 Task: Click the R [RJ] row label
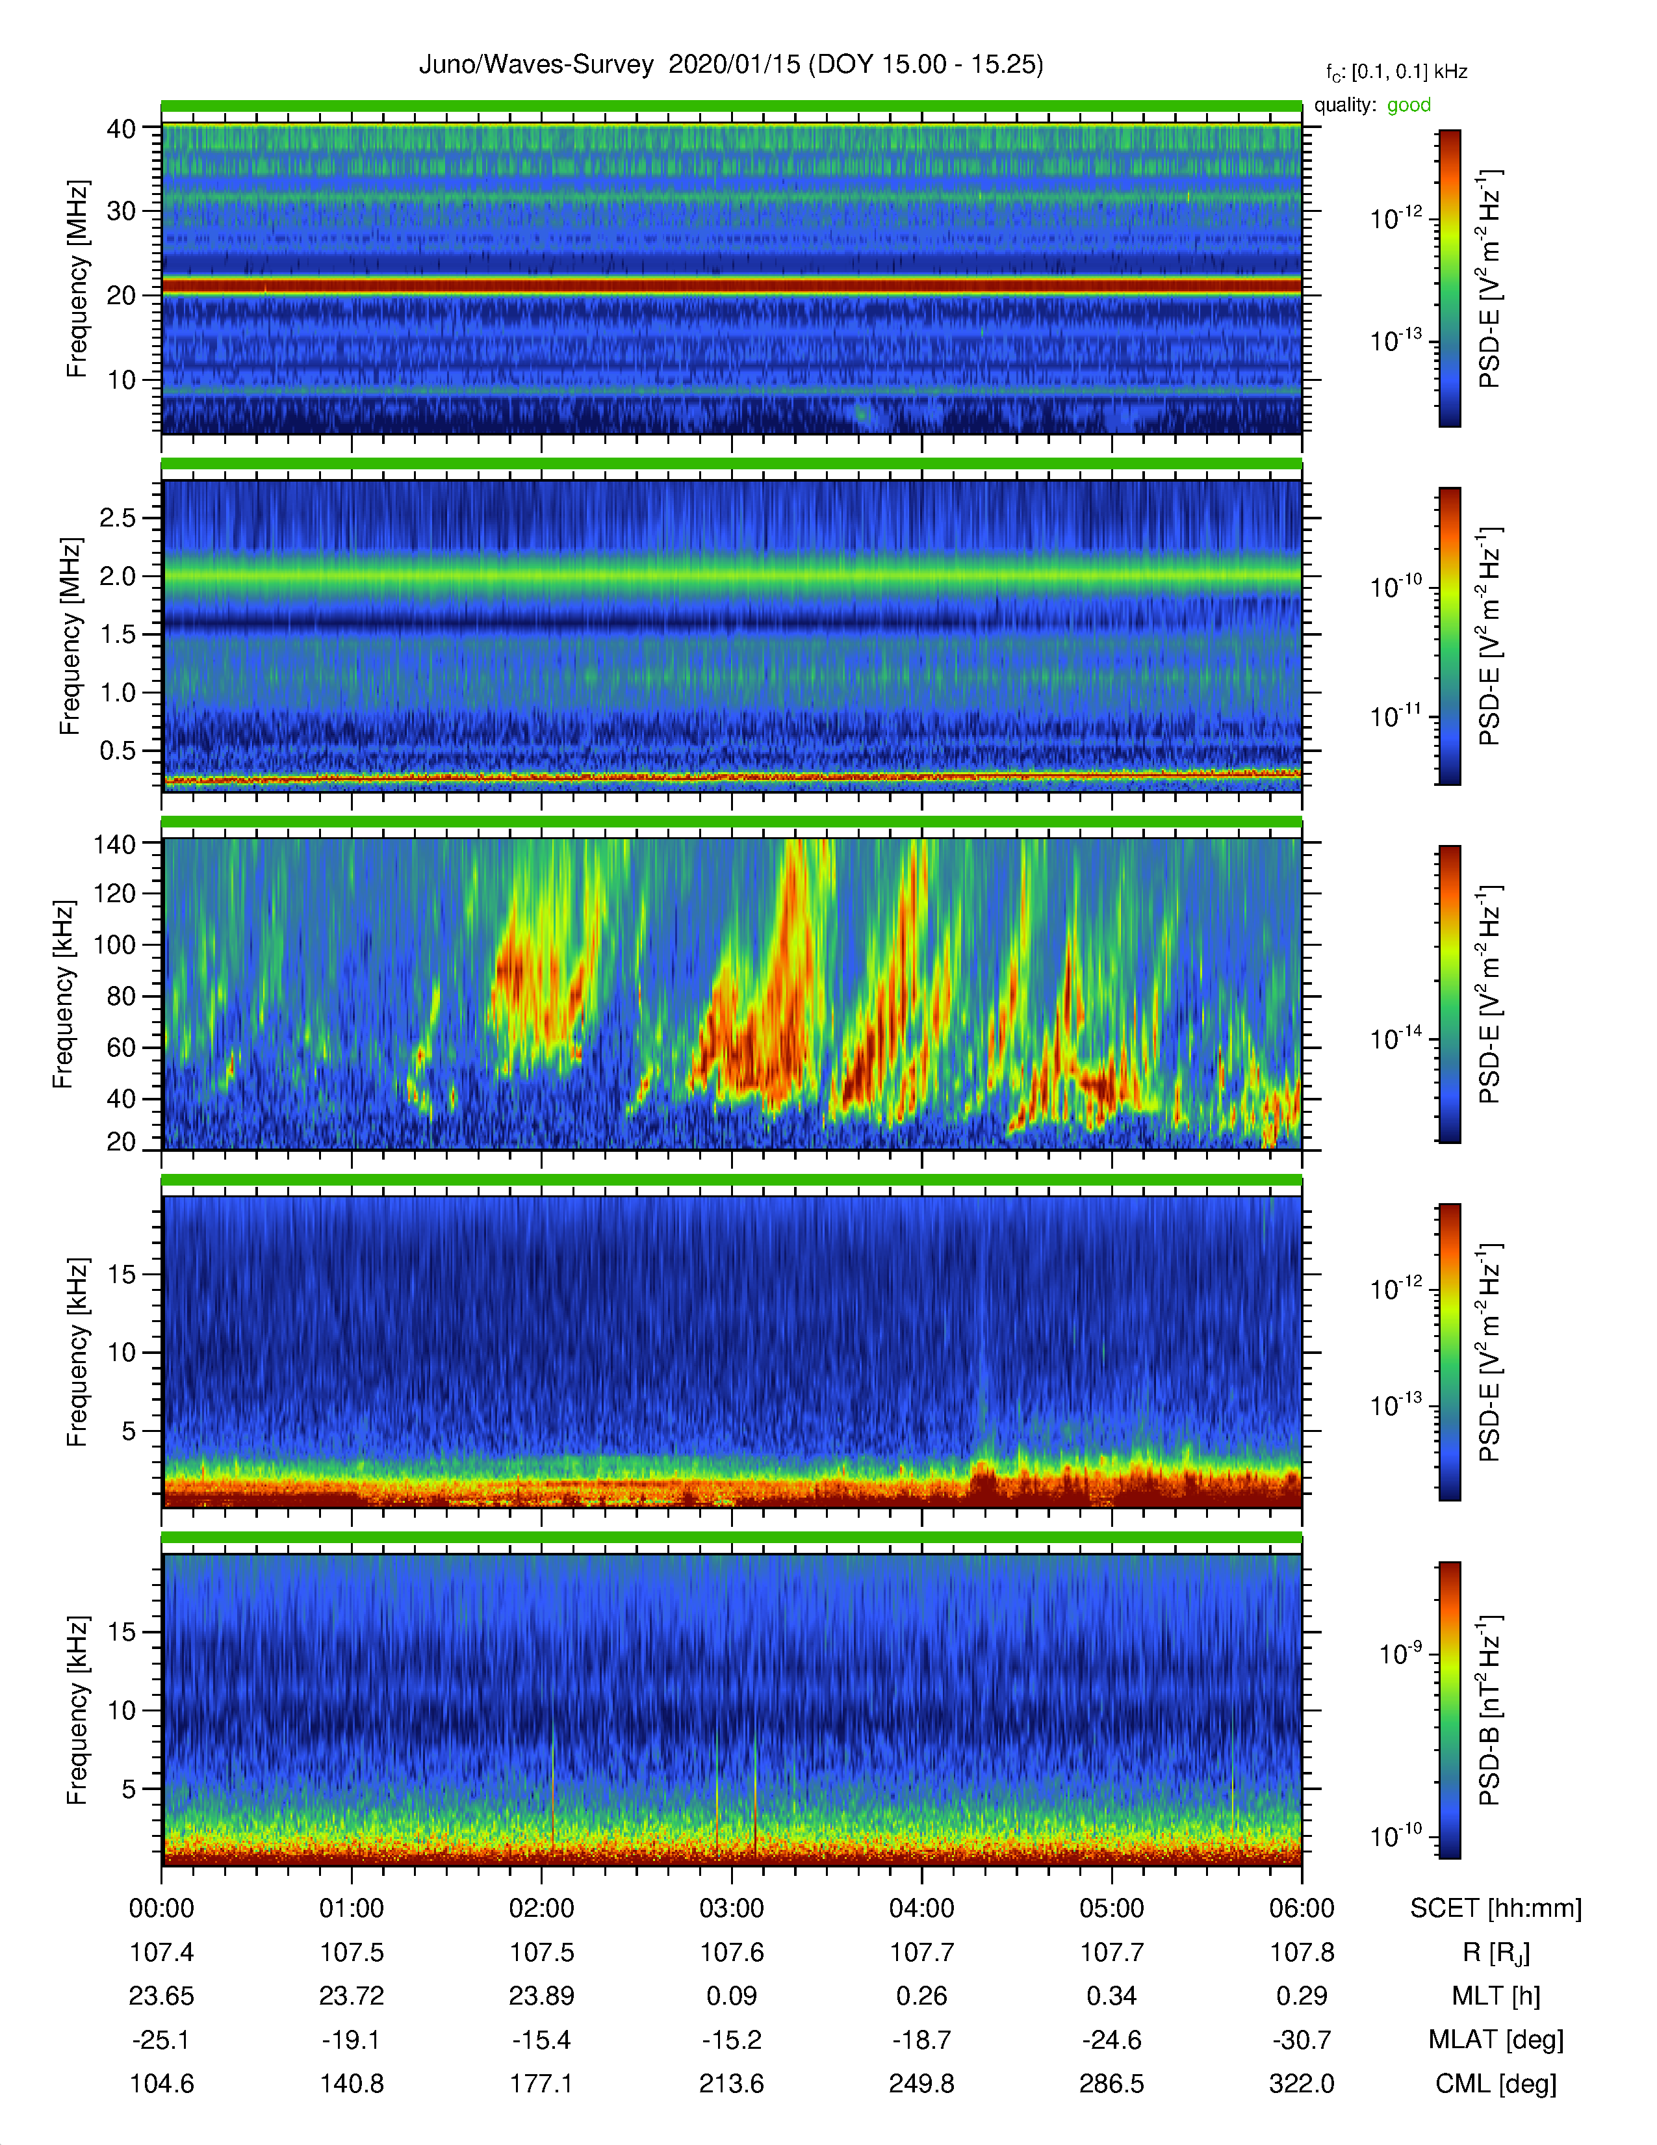(x=1496, y=1953)
